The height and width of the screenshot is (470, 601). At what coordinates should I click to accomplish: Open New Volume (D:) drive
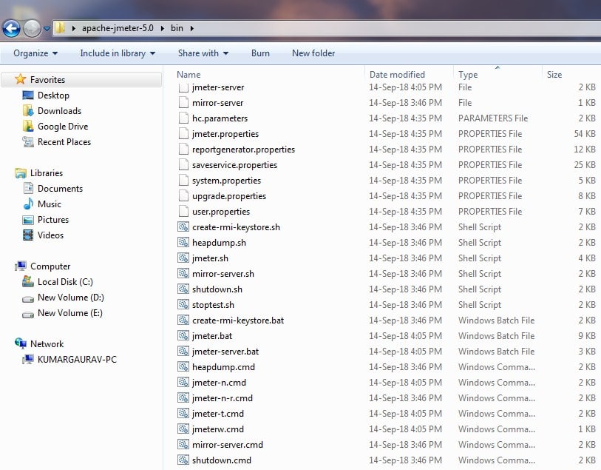point(70,298)
